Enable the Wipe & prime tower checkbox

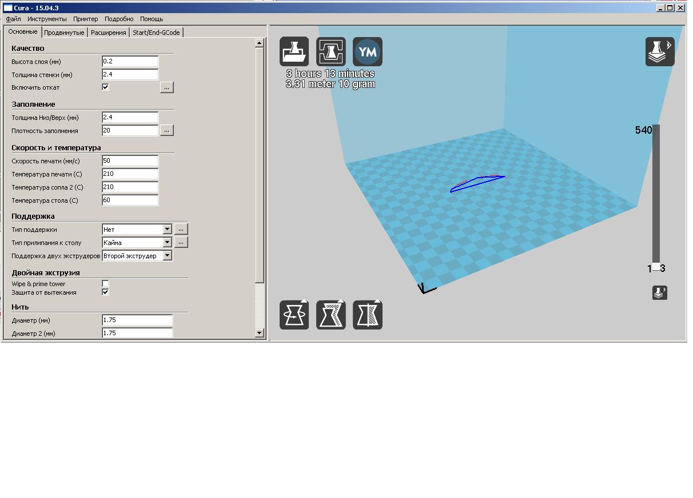pyautogui.click(x=105, y=284)
